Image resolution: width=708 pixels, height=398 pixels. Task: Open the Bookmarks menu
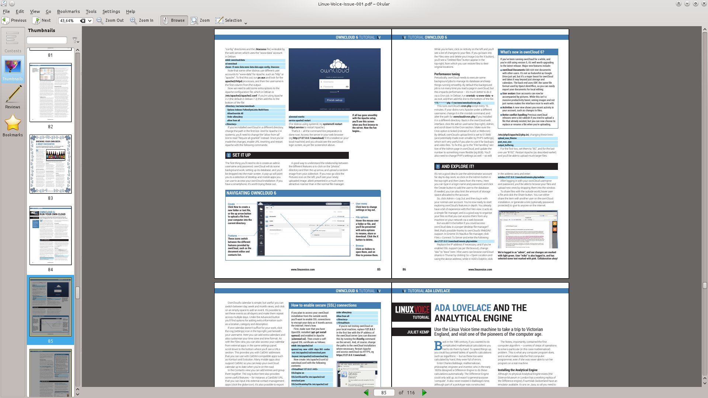[68, 11]
